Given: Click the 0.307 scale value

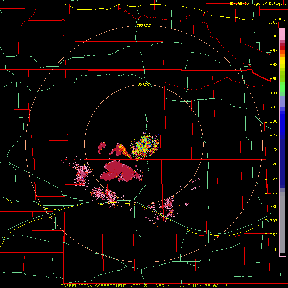Looking at the screenshot, I should (271, 221).
